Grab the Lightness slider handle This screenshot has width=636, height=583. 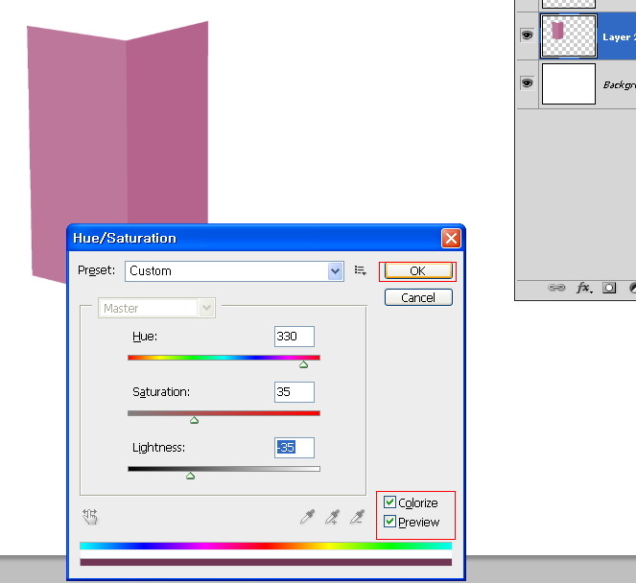click(x=190, y=476)
